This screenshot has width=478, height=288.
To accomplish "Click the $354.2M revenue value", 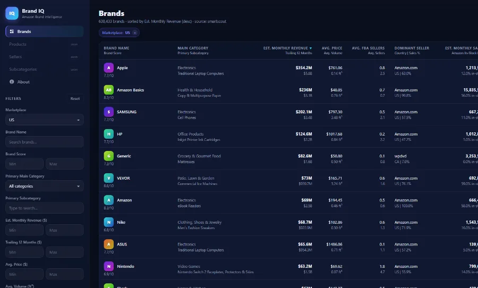I will (304, 67).
